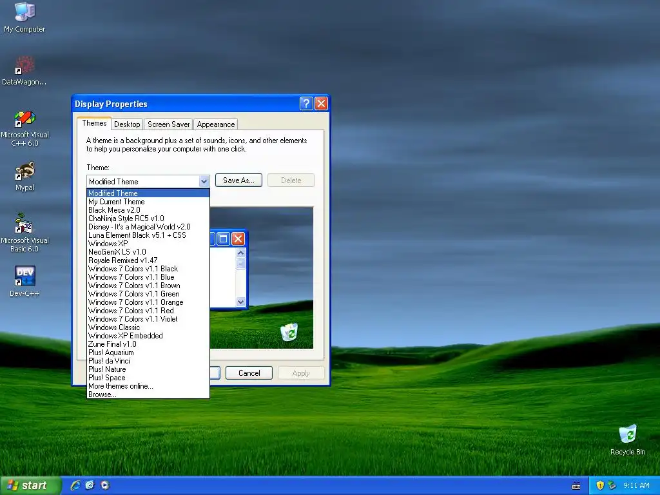Switch to the Desktop tab
The width and height of the screenshot is (660, 495).
127,124
